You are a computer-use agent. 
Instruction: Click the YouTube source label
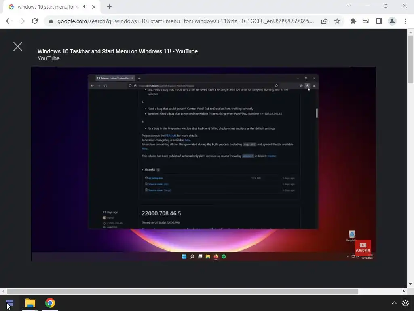click(49, 58)
